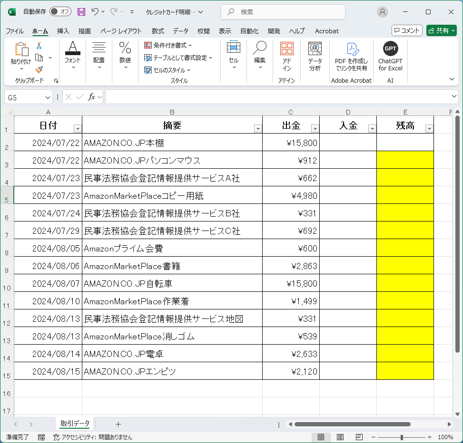The image size is (463, 443).
Task: Click the Copy icon in clipboard group
Action: tap(39, 58)
